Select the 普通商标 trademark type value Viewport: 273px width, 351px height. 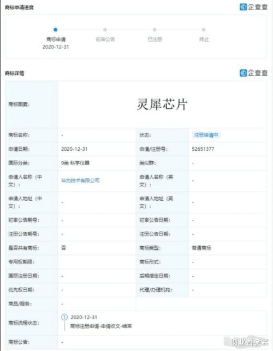pyautogui.click(x=201, y=248)
